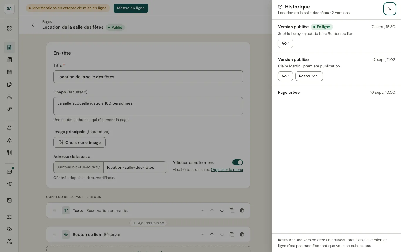Duplicate the Texte block

pos(232,210)
